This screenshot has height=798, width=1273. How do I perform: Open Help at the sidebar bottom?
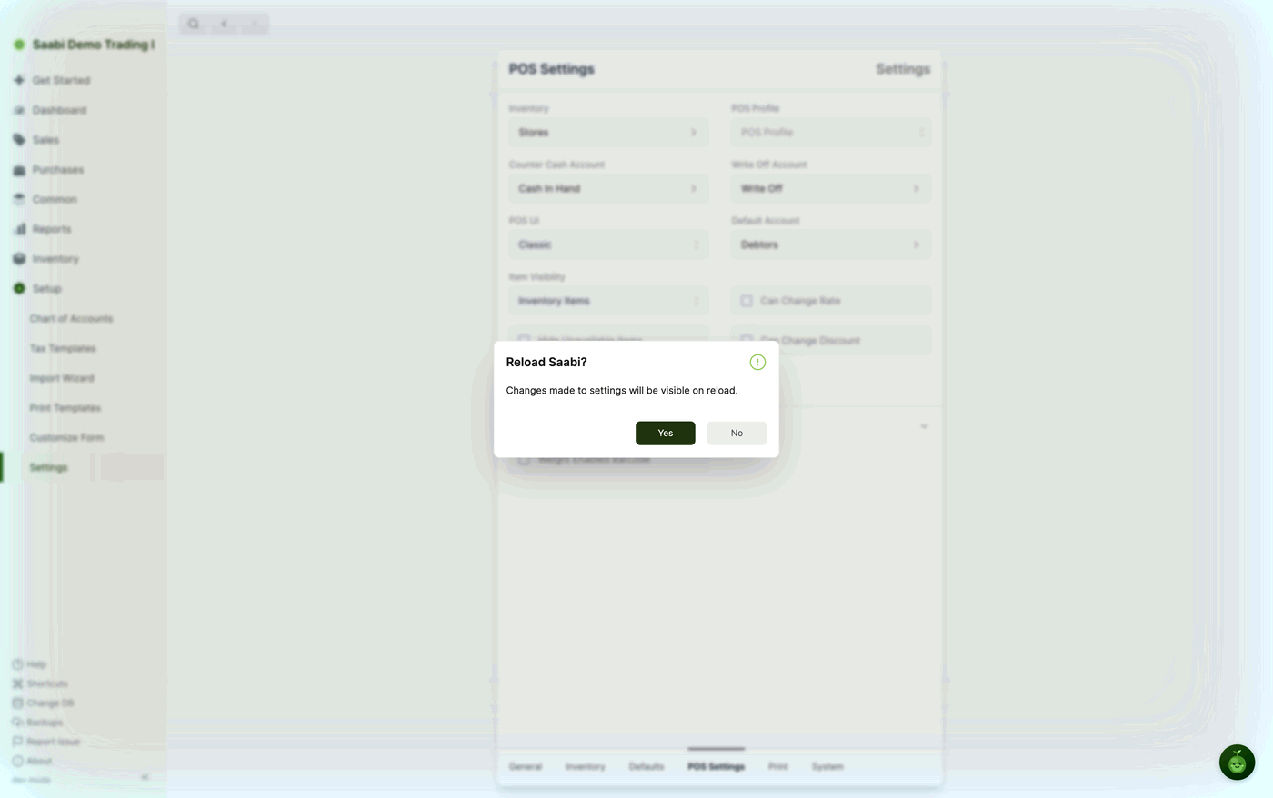coord(30,664)
